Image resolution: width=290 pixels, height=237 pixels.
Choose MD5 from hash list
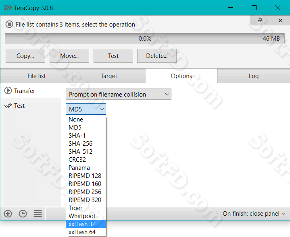coord(86,128)
